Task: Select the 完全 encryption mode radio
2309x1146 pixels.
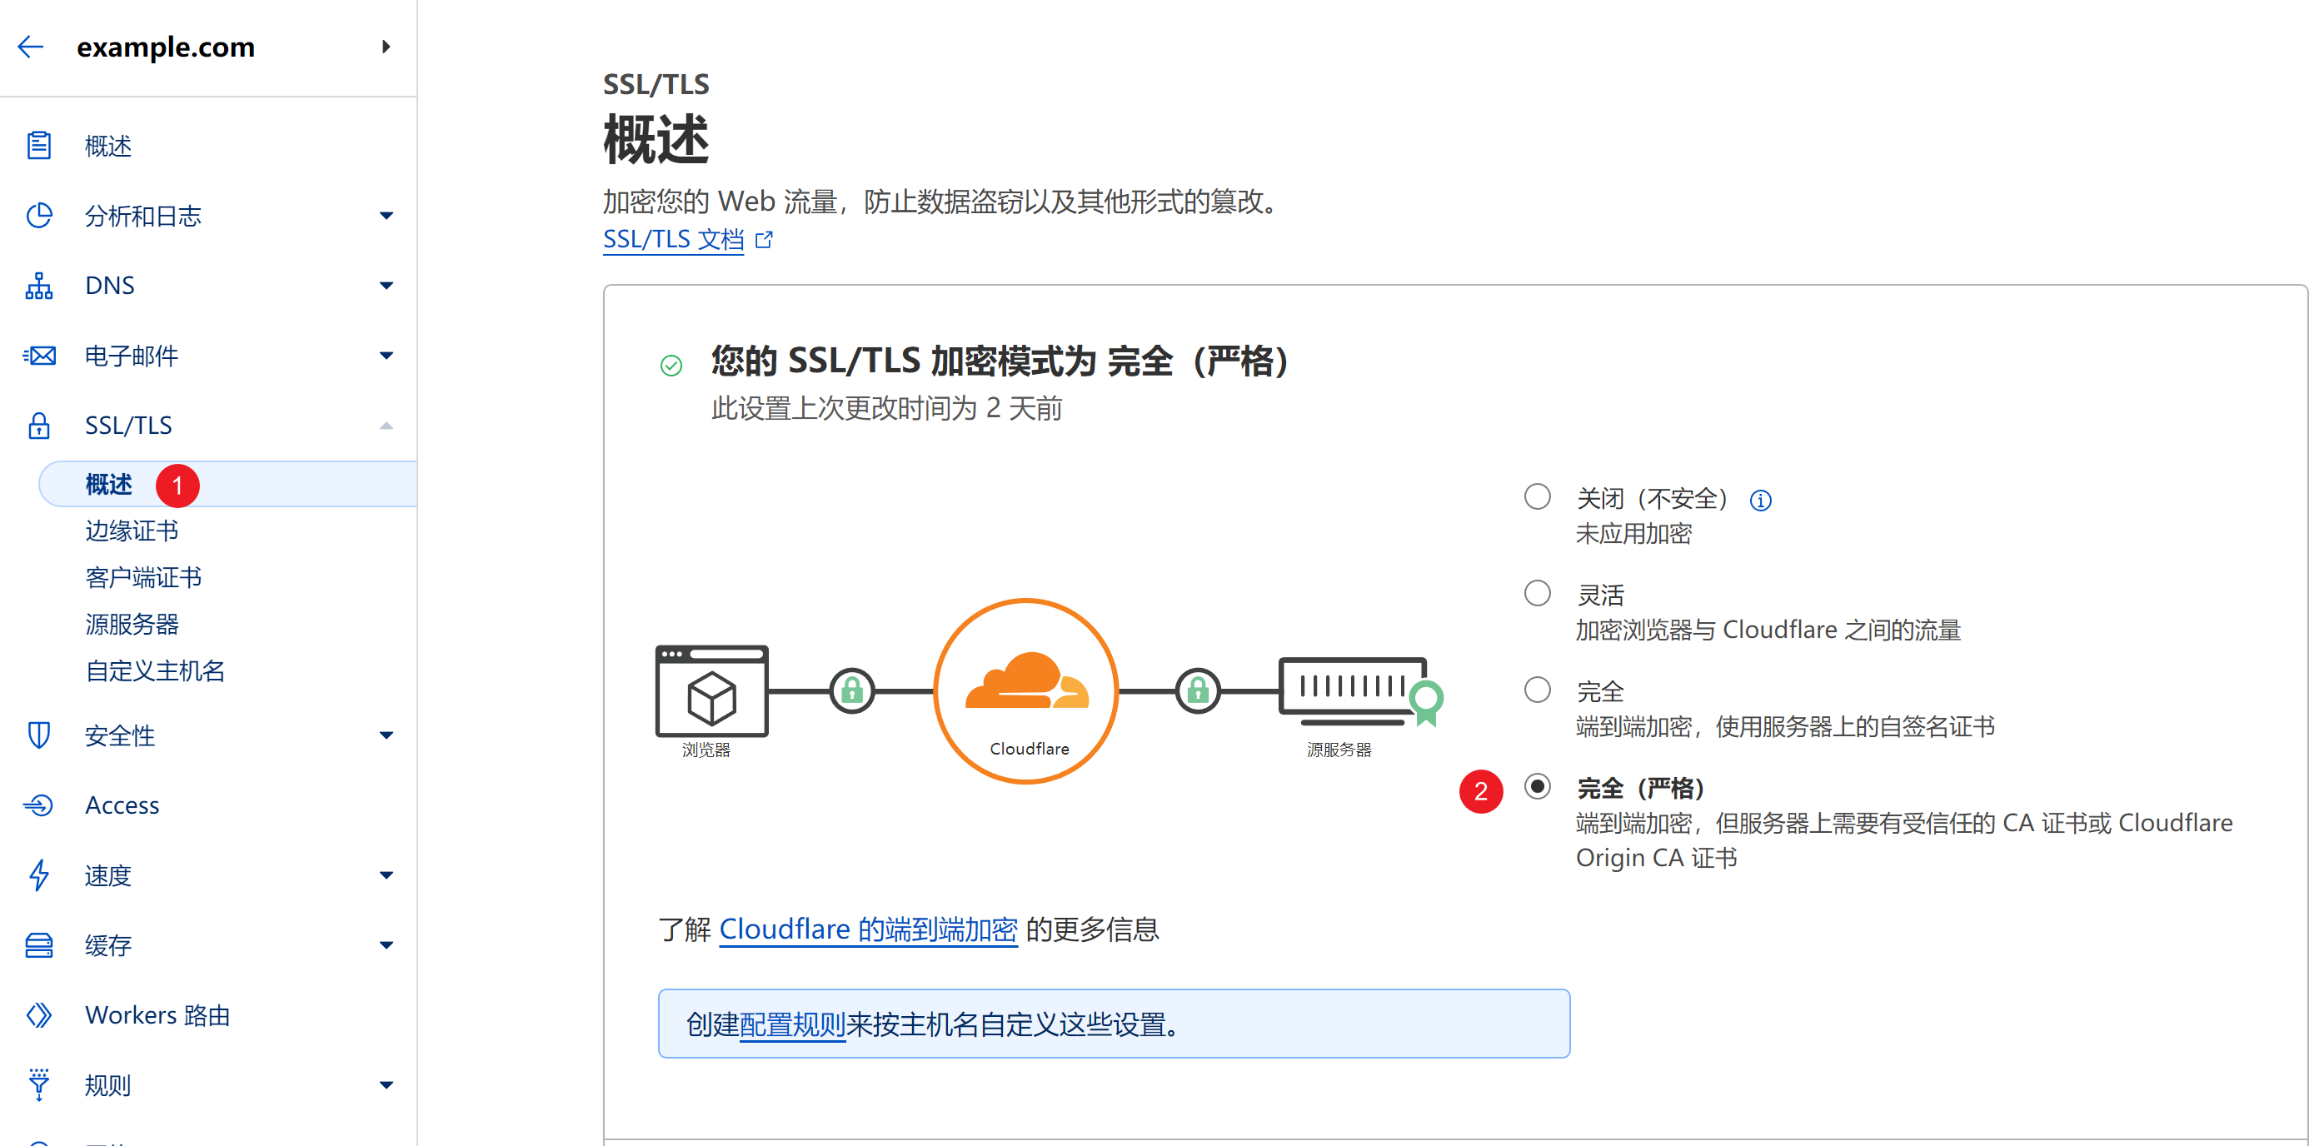Action: point(1537,690)
